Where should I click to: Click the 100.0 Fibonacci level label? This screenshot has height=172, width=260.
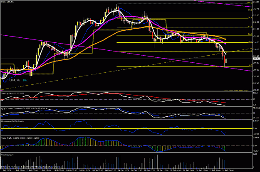tap(250, 3)
